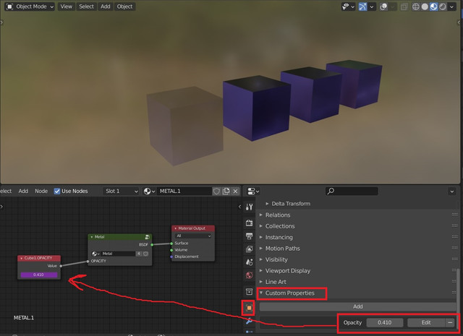Open the Object Mode dropdown
This screenshot has height=336, width=463.
[x=30, y=7]
